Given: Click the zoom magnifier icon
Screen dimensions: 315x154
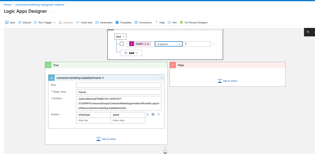Looking at the screenshot, I should coord(308,32).
